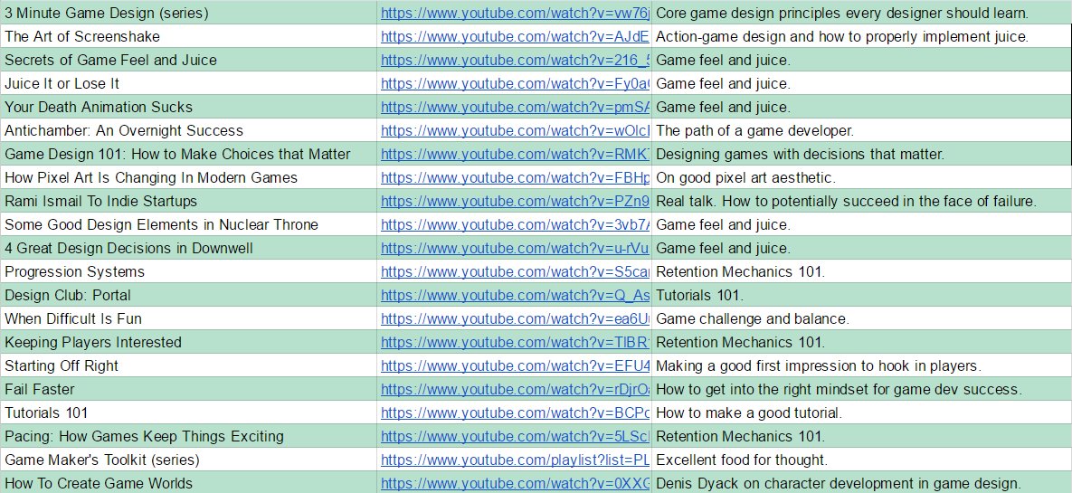The image size is (1072, 493).
Task: Select 'Retention Mechanics 101.' in Keeping Players Interested row
Action: 861,342
